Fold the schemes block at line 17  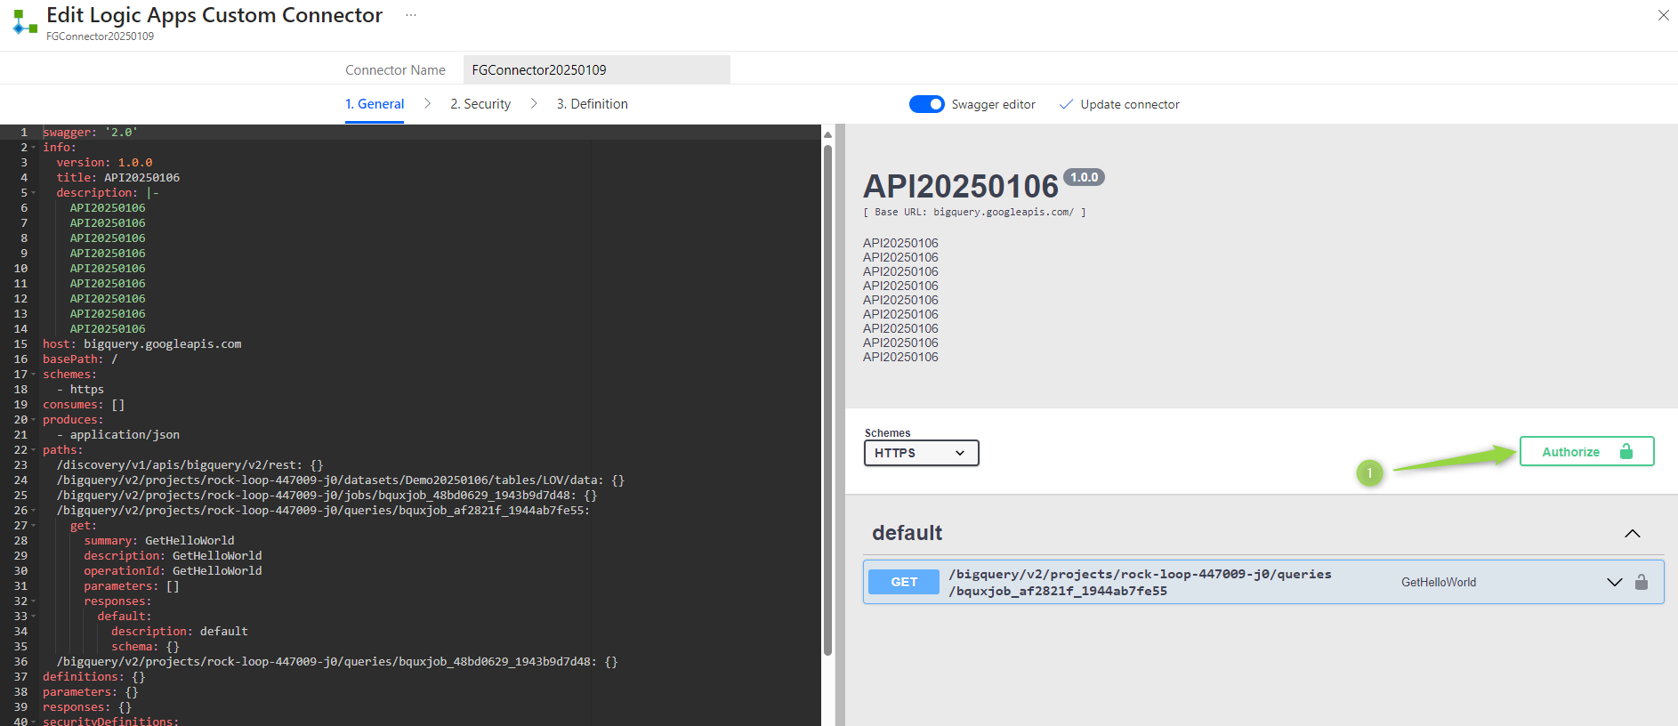click(34, 375)
